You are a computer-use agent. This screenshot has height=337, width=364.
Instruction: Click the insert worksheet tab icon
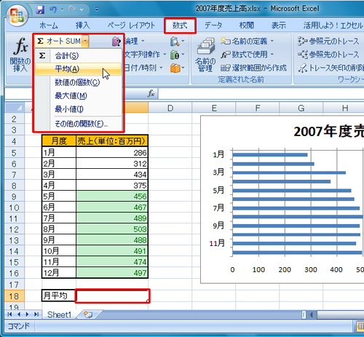pos(88,314)
